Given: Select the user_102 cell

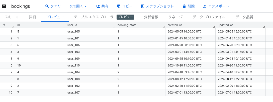Looking at the screenshot, I should (90, 86).
